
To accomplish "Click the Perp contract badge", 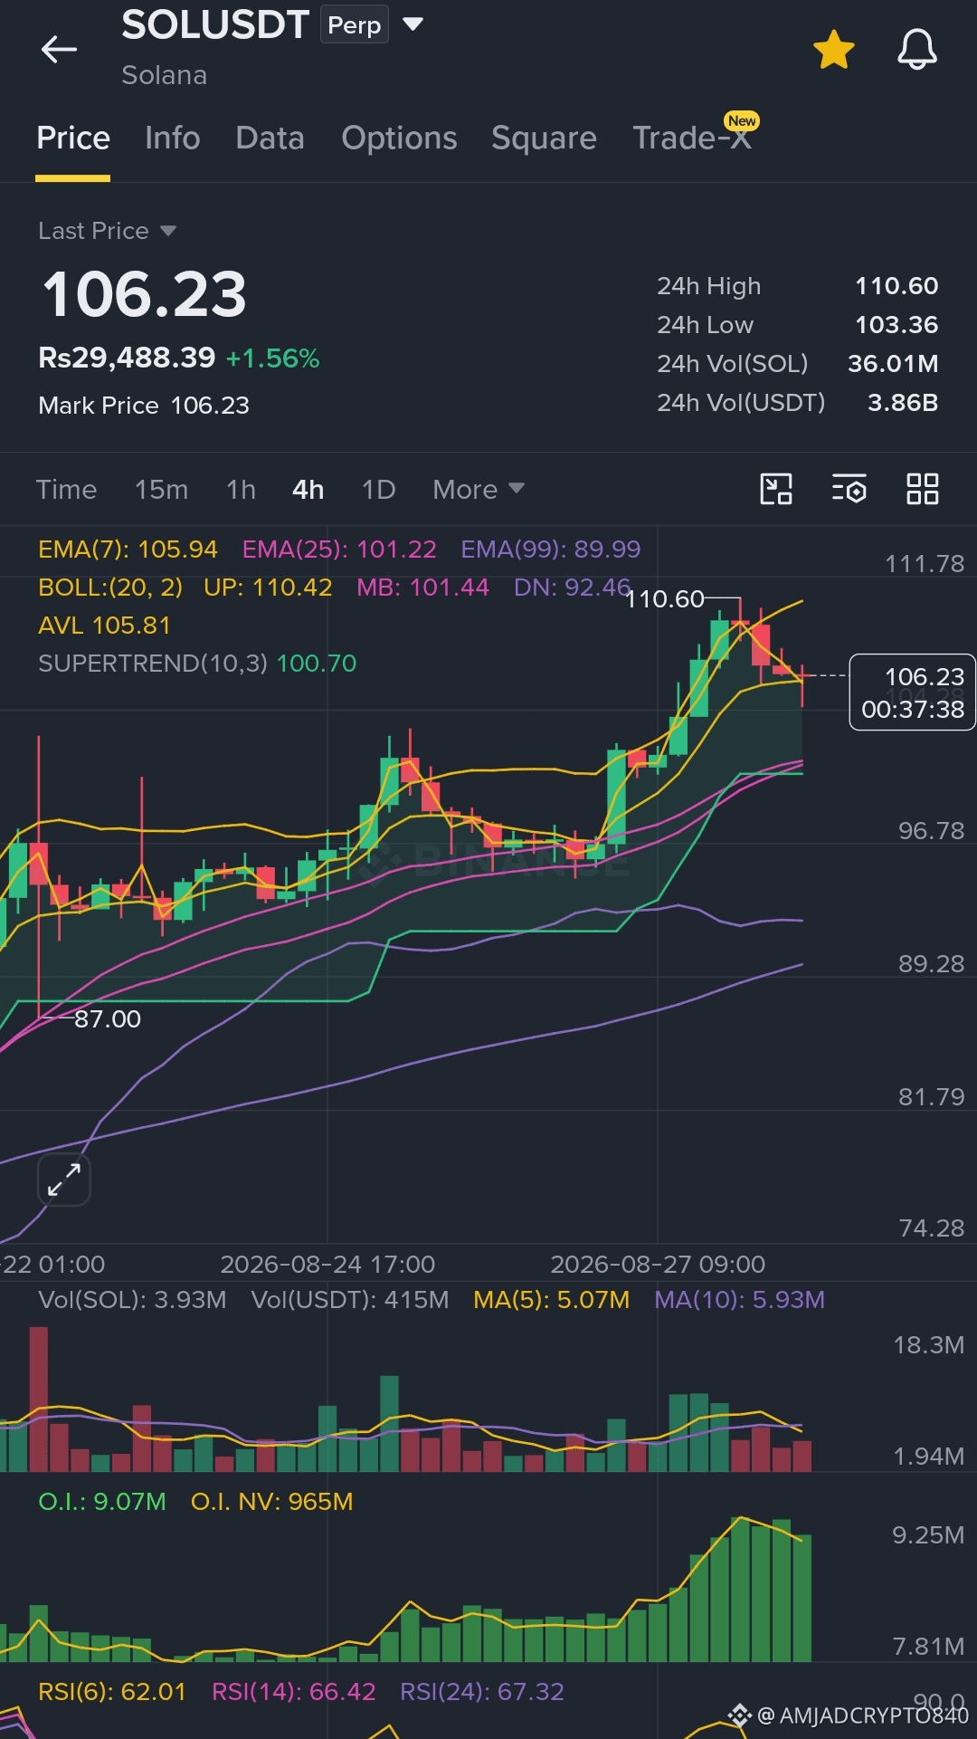I will coord(354,25).
